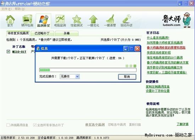
Task: Click the MS10-017 patch name link
Action: coord(19,52)
